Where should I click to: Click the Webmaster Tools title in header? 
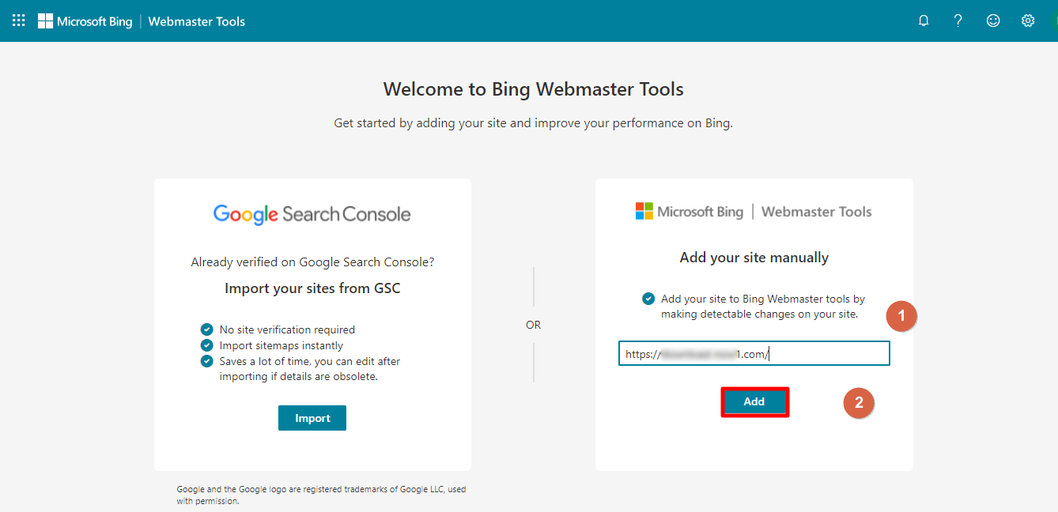point(197,21)
